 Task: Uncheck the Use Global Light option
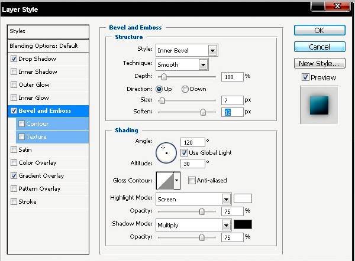click(x=184, y=152)
